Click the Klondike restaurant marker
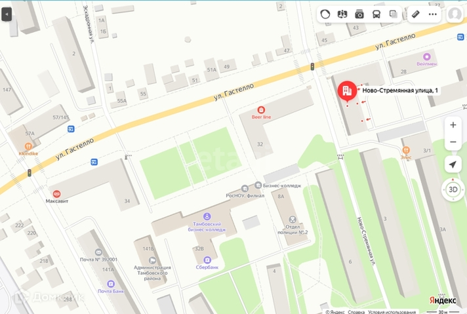The height and width of the screenshot is (314, 467). coord(28,146)
